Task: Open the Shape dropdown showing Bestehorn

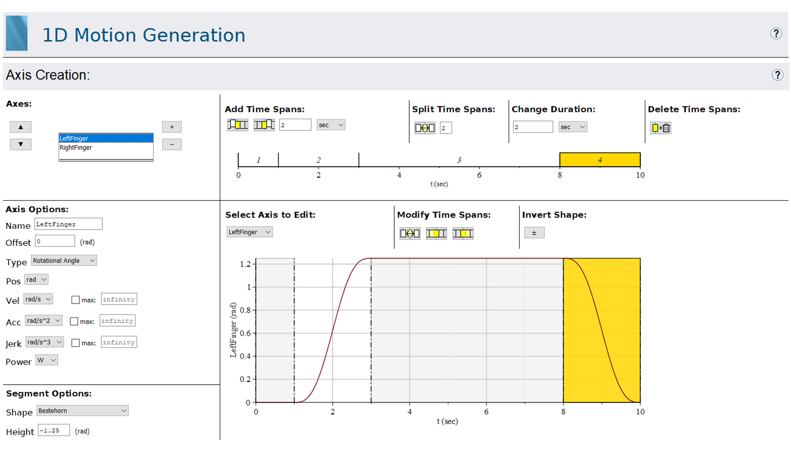Action: [x=82, y=411]
